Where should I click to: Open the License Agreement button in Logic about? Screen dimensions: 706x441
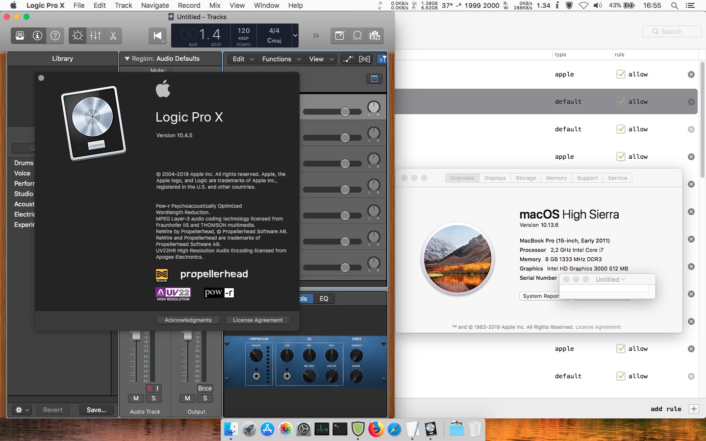(257, 320)
